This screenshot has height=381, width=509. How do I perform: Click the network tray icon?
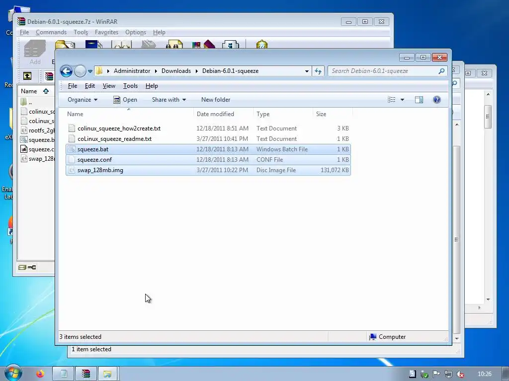[x=448, y=374]
